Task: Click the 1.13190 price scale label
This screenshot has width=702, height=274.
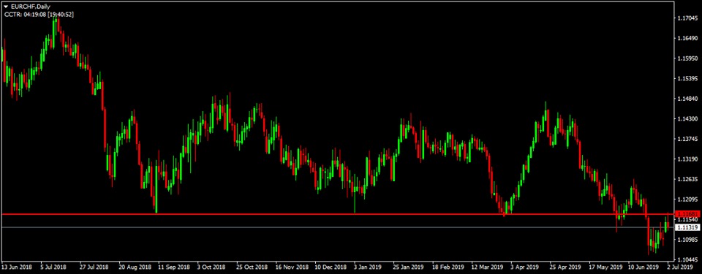Action: coord(687,159)
